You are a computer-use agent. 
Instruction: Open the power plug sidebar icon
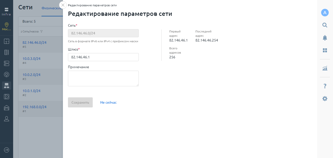pyautogui.click(x=7, y=74)
